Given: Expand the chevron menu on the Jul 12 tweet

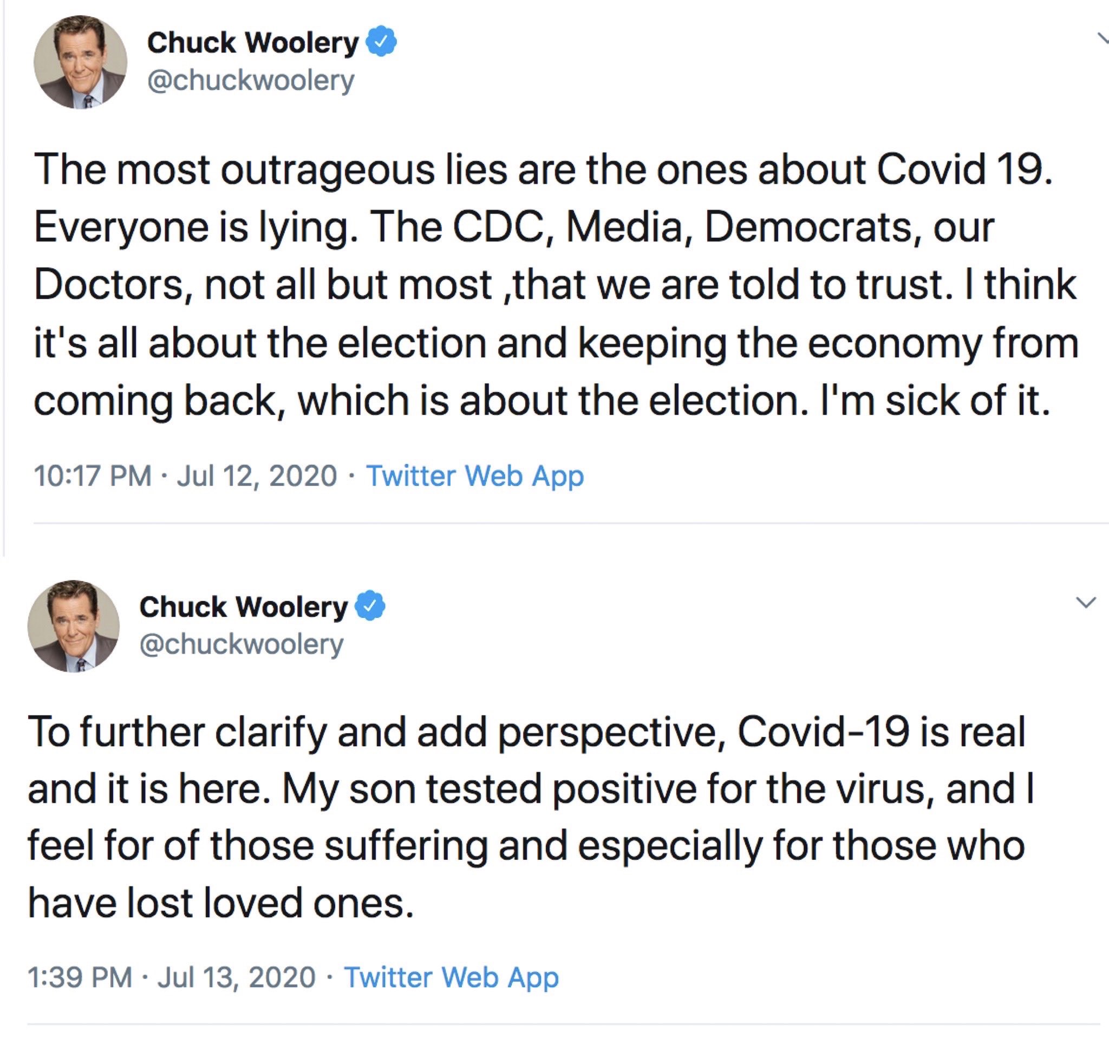Looking at the screenshot, I should tap(1102, 38).
